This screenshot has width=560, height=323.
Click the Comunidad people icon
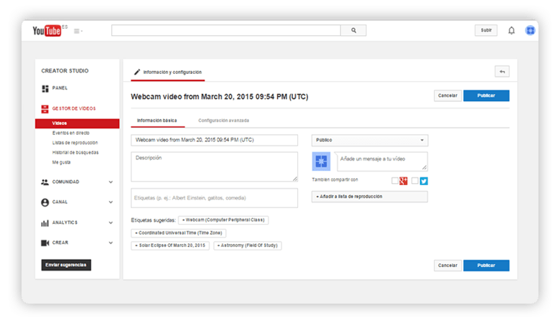[45, 182]
